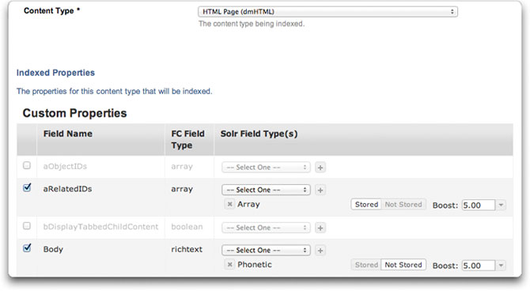Viewport: 530px width, 291px height.
Task: Set Body Phonetic to Stored
Action: click(366, 265)
